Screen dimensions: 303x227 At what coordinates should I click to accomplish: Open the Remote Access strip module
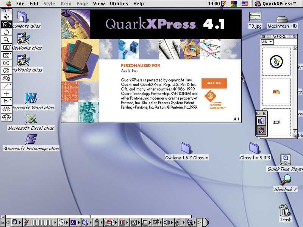[x=157, y=222]
